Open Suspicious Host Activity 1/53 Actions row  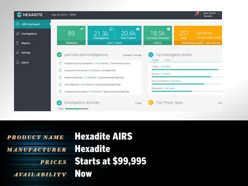click(99, 92)
